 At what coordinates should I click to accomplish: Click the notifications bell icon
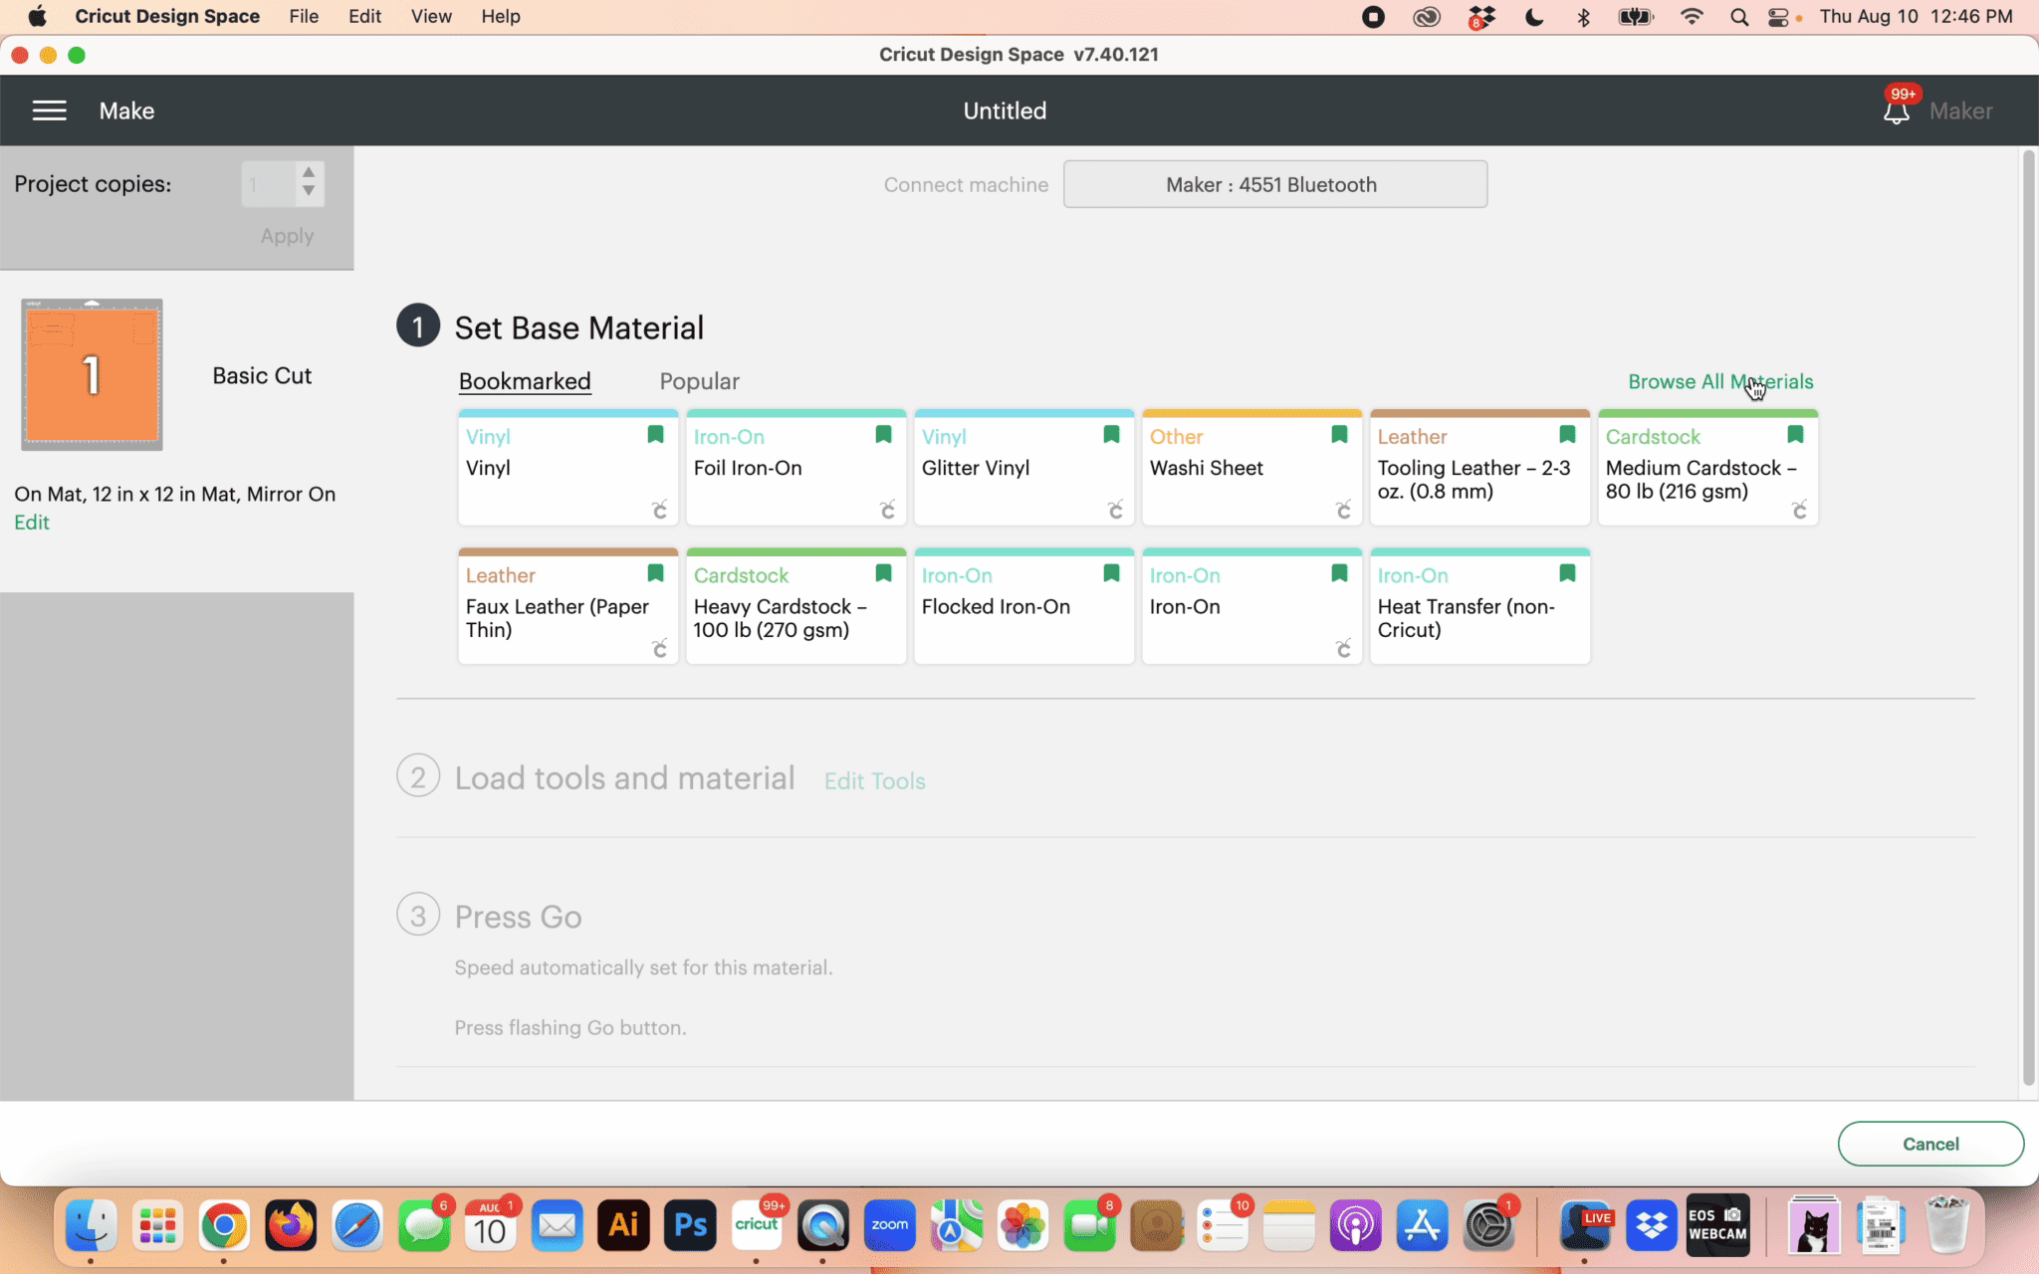1896,111
